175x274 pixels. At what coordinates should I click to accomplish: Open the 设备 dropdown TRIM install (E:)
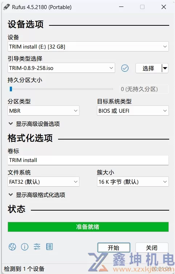88,46
